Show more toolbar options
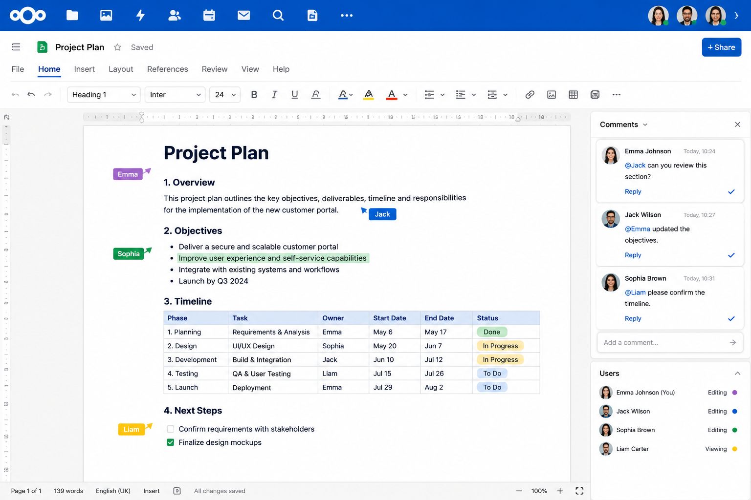This screenshot has height=500, width=751. point(617,95)
